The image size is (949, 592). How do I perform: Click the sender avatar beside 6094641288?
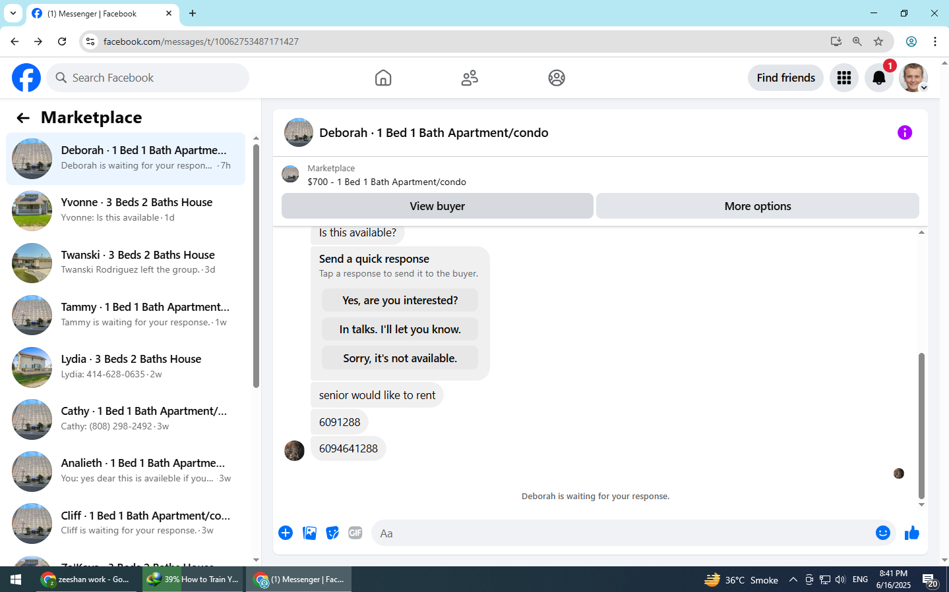294,450
